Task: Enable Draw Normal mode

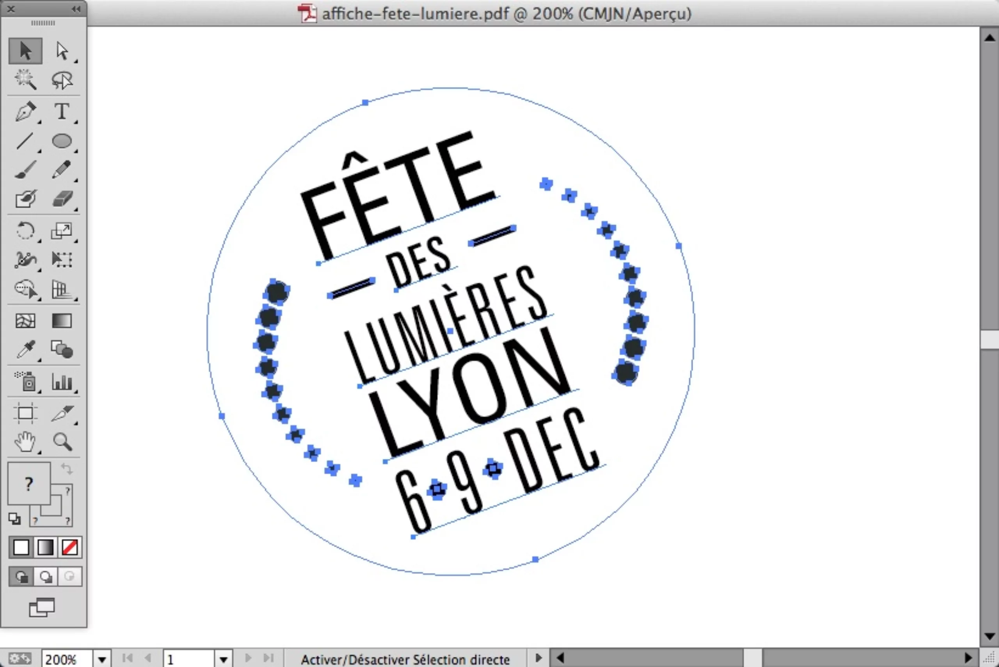Action: click(x=21, y=576)
